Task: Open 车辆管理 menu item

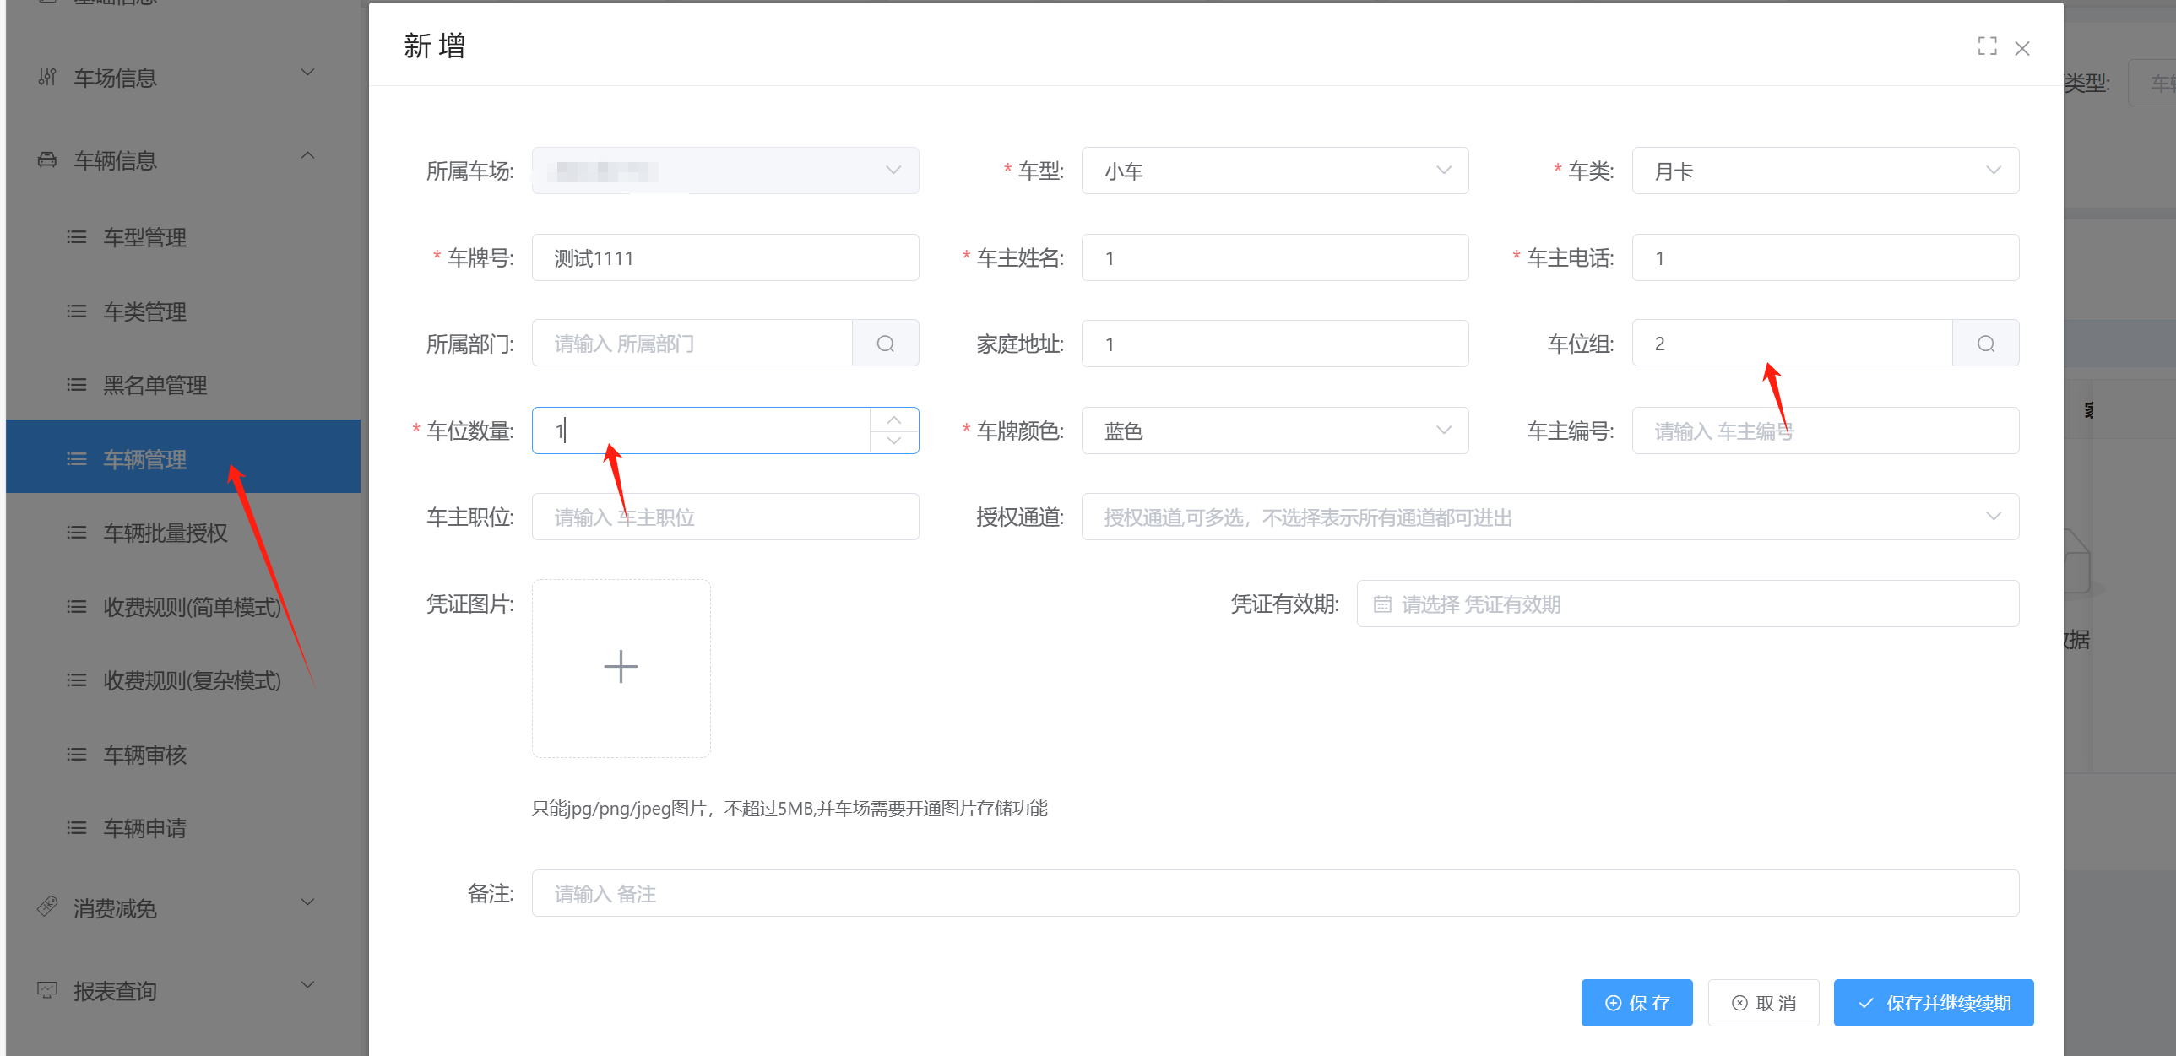Action: point(182,457)
